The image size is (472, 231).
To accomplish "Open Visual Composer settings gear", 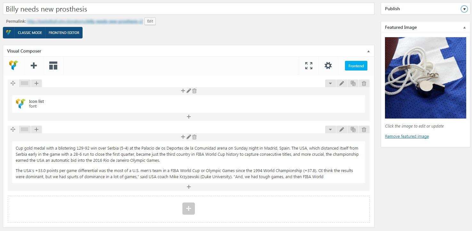I will pyautogui.click(x=328, y=66).
